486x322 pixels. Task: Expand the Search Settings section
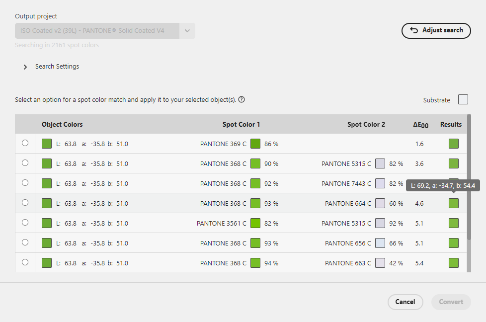25,67
